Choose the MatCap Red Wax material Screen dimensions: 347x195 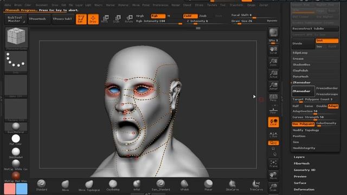pos(16,177)
